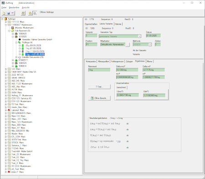Click the T-Test button
Screen dimensions: 205x179
(99, 87)
